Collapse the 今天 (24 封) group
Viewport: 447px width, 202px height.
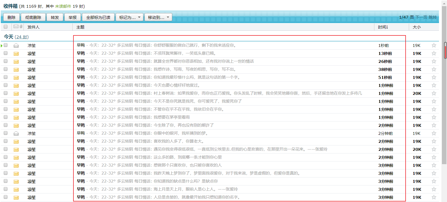[x=16, y=37]
